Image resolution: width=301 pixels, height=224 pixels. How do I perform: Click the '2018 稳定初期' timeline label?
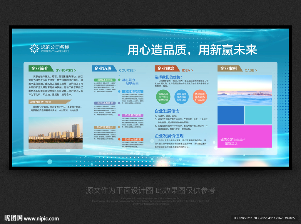point(133,115)
